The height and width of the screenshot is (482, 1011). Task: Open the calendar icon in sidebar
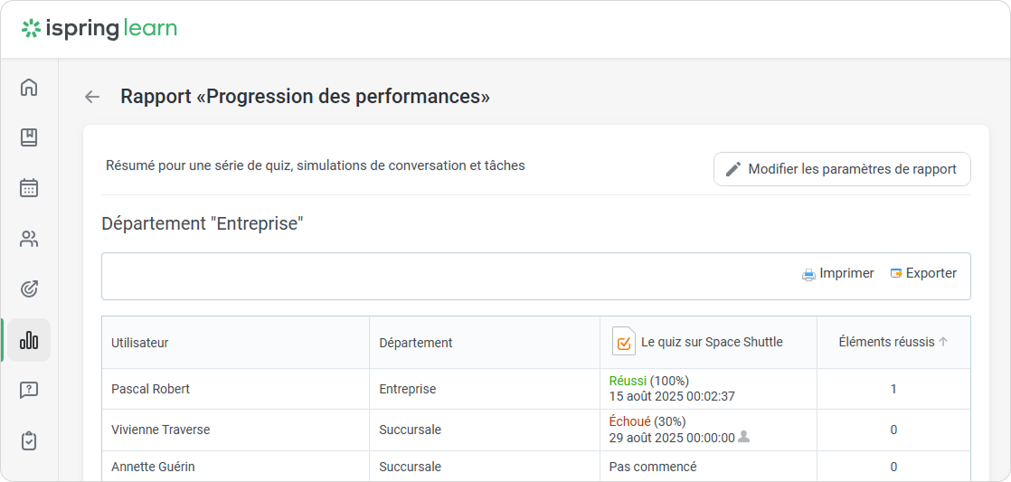(29, 188)
